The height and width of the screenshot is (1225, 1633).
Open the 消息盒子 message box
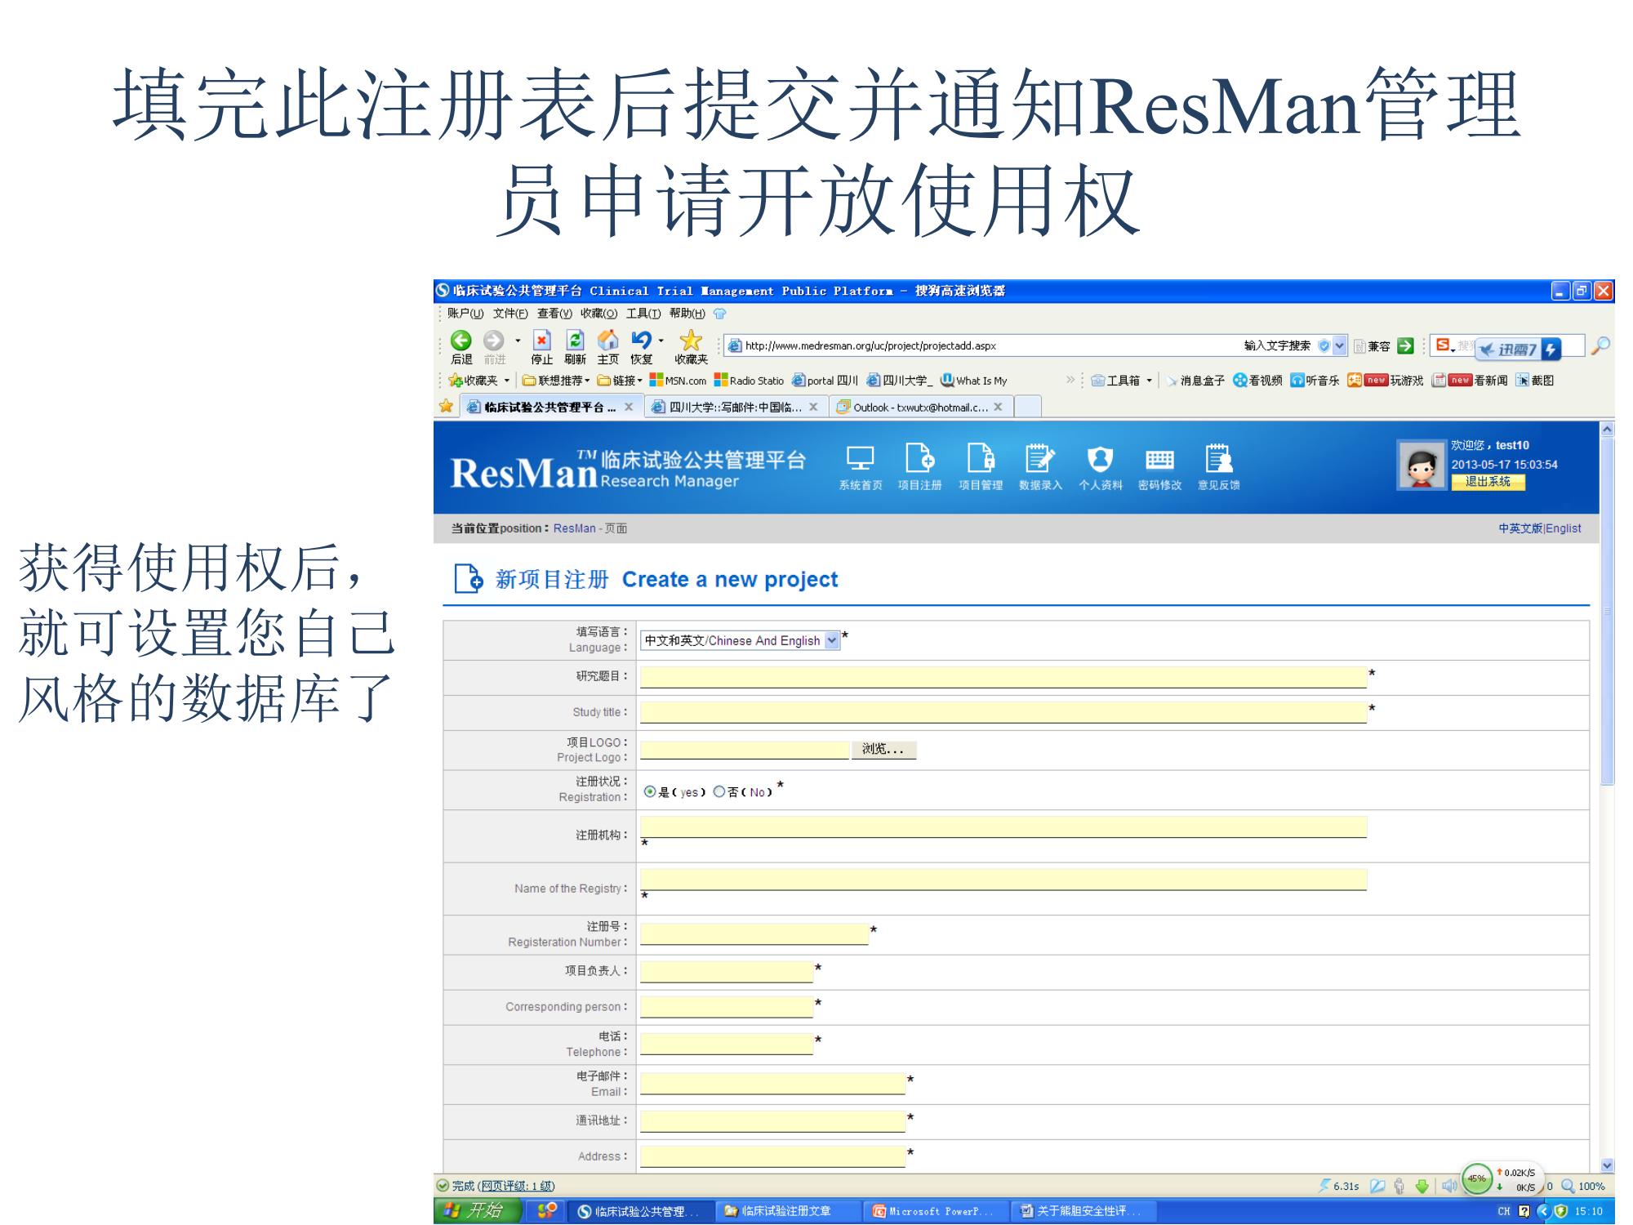click(1195, 381)
